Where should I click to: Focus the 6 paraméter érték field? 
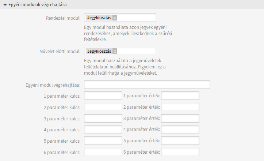pyautogui.click(x=180, y=152)
